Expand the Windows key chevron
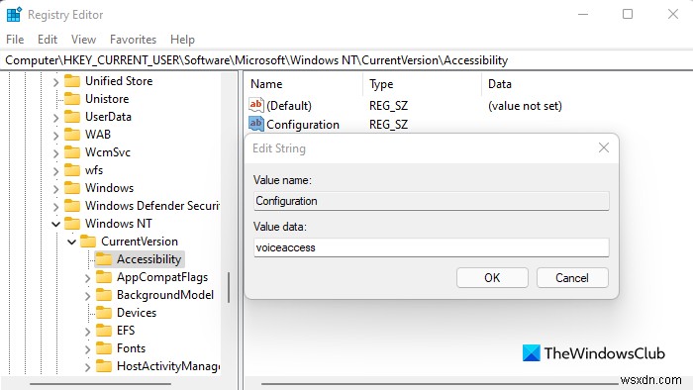 point(55,189)
